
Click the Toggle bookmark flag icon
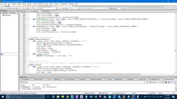click(x=7, y=9)
